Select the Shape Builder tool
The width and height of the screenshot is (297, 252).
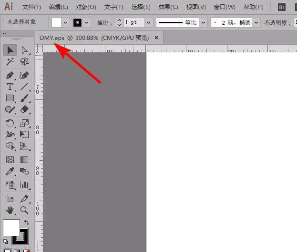pos(10,146)
